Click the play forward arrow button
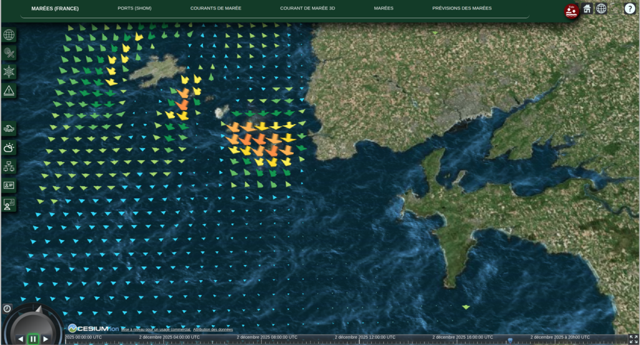 (46, 339)
